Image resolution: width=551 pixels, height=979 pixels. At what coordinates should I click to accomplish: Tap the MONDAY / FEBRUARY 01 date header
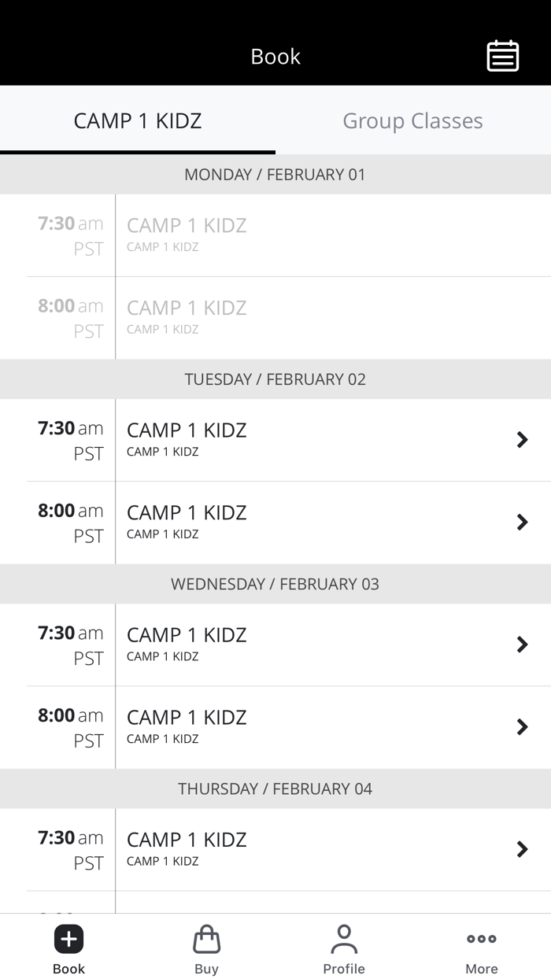point(275,175)
